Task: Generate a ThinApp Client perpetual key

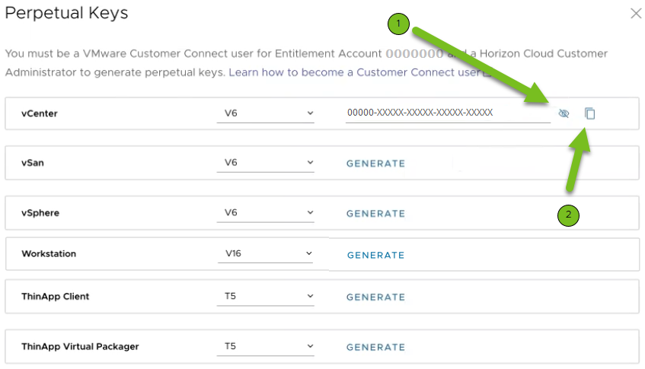Action: [375, 297]
